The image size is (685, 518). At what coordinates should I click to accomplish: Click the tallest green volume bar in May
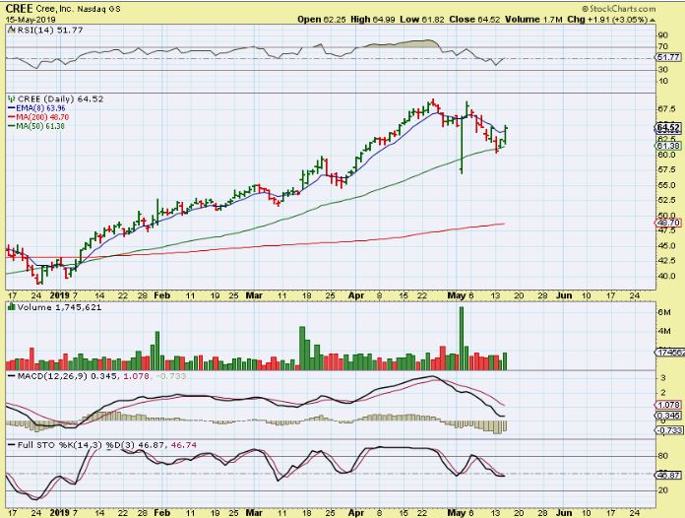[x=462, y=339]
